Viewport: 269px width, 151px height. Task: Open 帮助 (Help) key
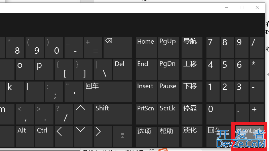pos(168,136)
